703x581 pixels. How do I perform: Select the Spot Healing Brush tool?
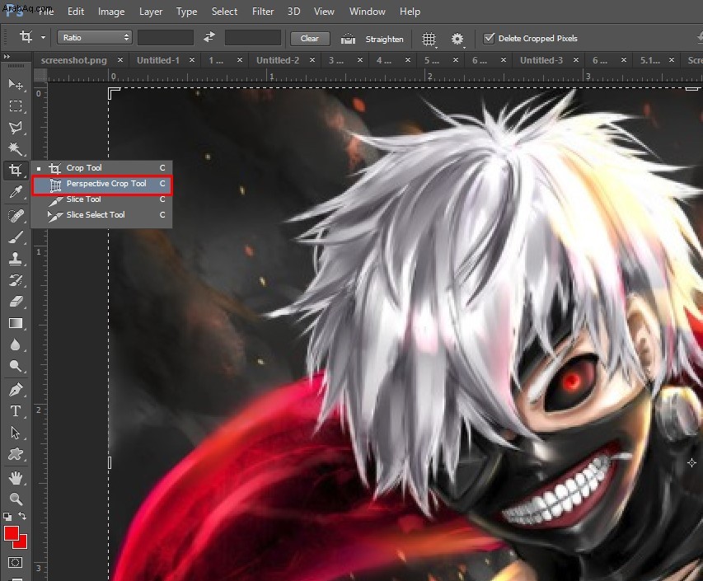point(16,216)
